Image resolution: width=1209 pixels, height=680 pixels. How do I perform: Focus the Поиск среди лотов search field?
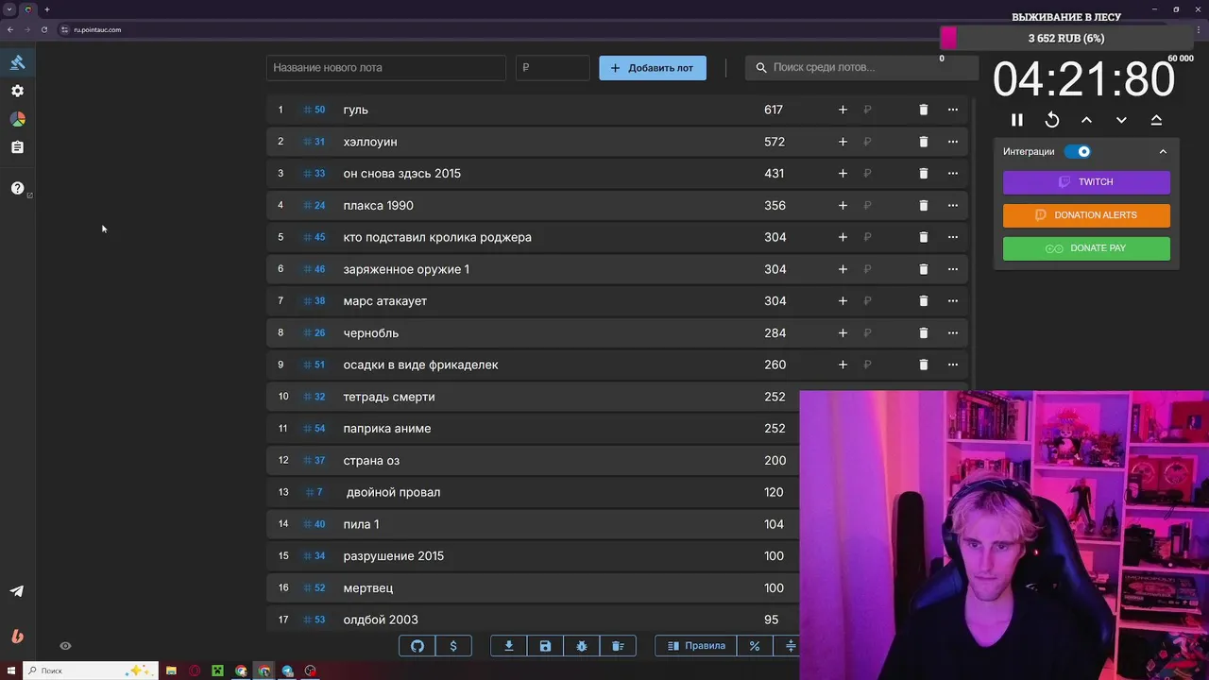click(861, 68)
